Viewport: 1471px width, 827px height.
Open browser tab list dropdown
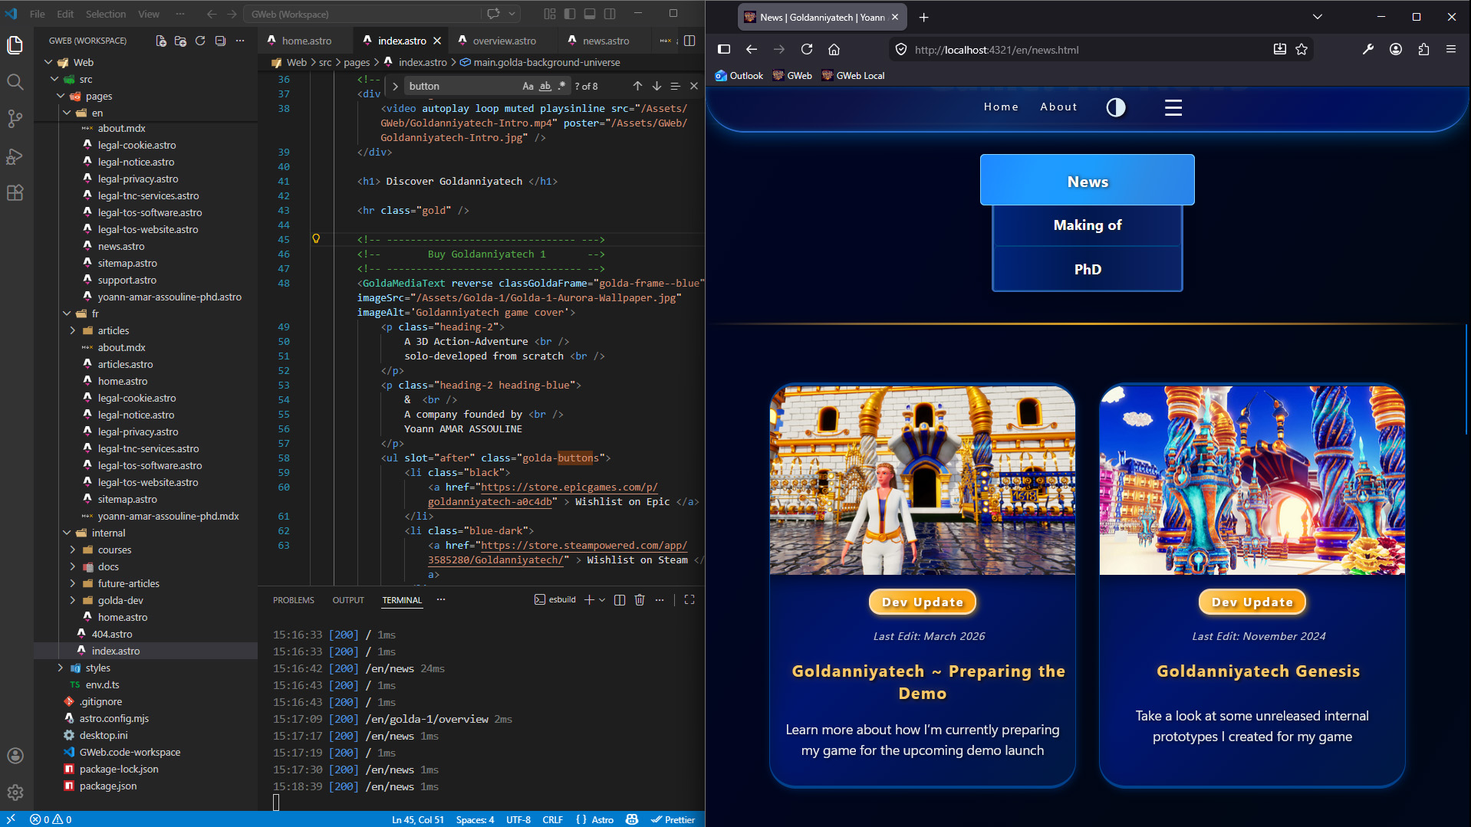1318,17
